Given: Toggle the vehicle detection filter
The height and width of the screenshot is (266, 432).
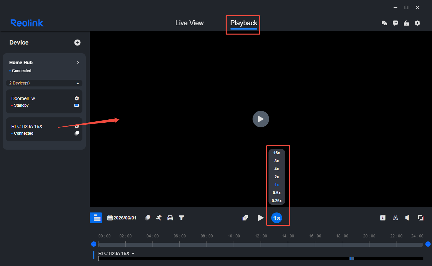Looking at the screenshot, I should 170,218.
